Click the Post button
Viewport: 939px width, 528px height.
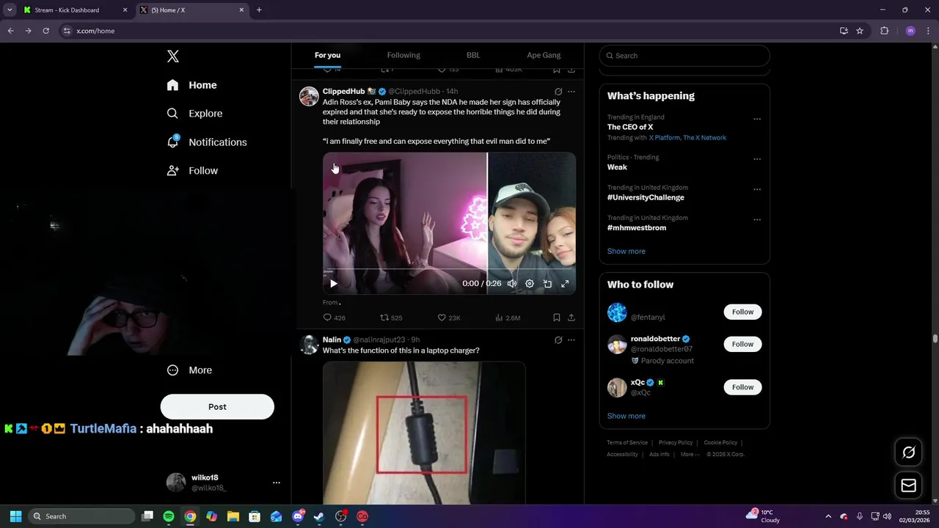click(x=217, y=407)
